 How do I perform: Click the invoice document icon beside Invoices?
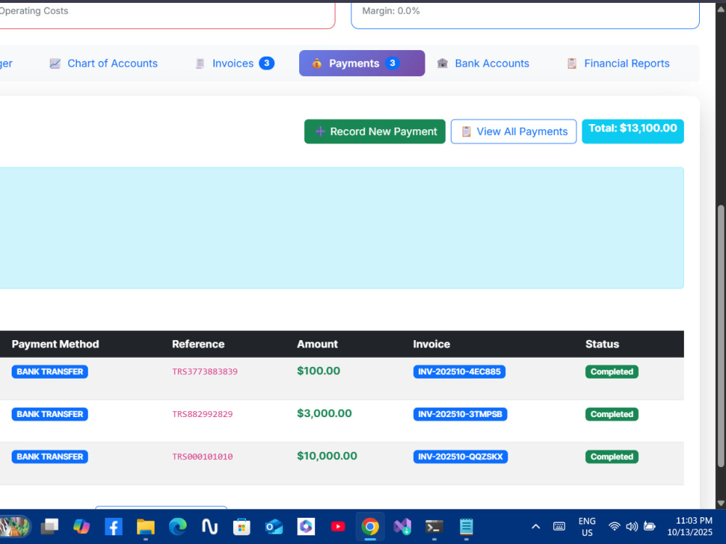point(200,63)
